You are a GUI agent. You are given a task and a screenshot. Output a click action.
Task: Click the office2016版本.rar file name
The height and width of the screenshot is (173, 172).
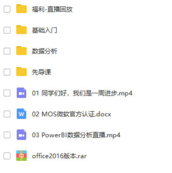(x=59, y=156)
